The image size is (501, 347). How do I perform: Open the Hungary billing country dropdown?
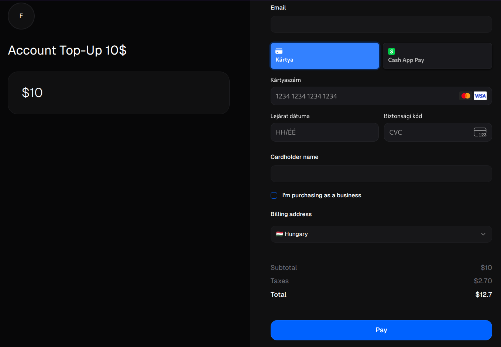click(381, 234)
